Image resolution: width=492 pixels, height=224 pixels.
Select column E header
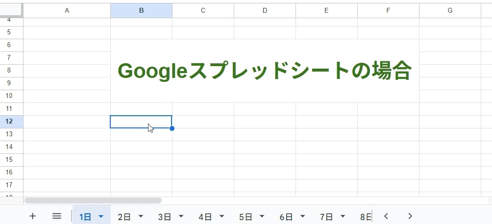(326, 11)
